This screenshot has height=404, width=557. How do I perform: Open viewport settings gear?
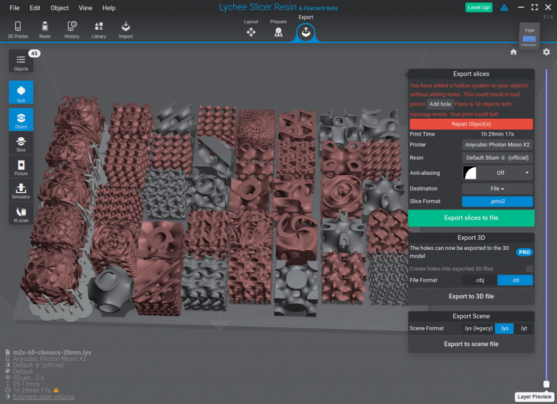click(x=546, y=52)
